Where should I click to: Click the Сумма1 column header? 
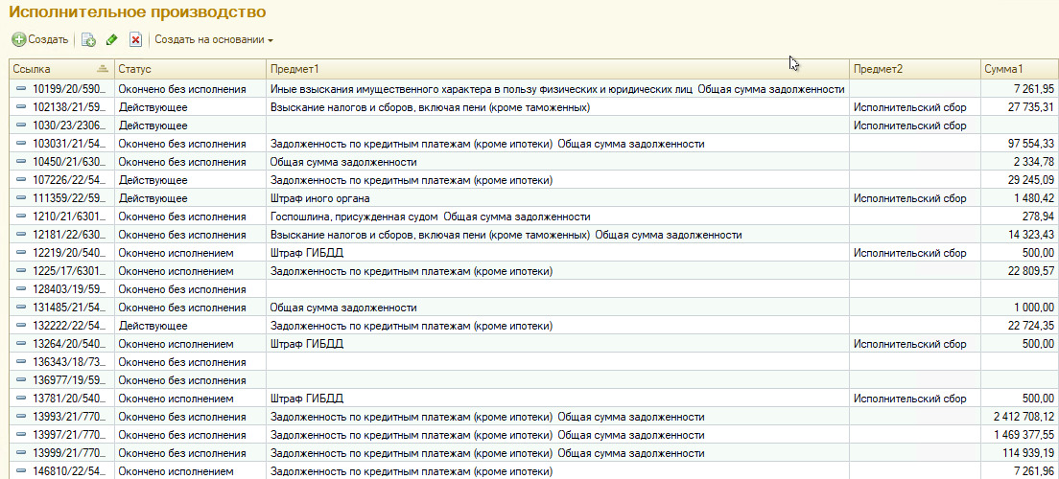point(1003,70)
